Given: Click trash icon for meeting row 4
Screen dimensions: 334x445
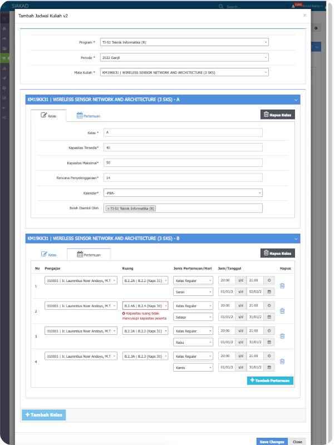Looking at the screenshot, I should [282, 362].
